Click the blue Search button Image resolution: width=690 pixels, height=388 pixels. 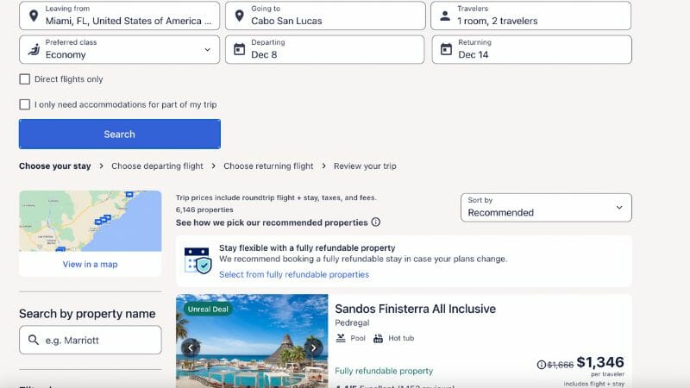click(120, 135)
